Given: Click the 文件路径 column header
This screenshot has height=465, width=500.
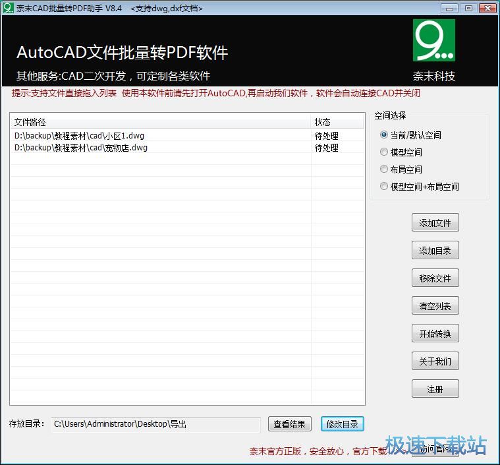Looking at the screenshot, I should 161,121.
